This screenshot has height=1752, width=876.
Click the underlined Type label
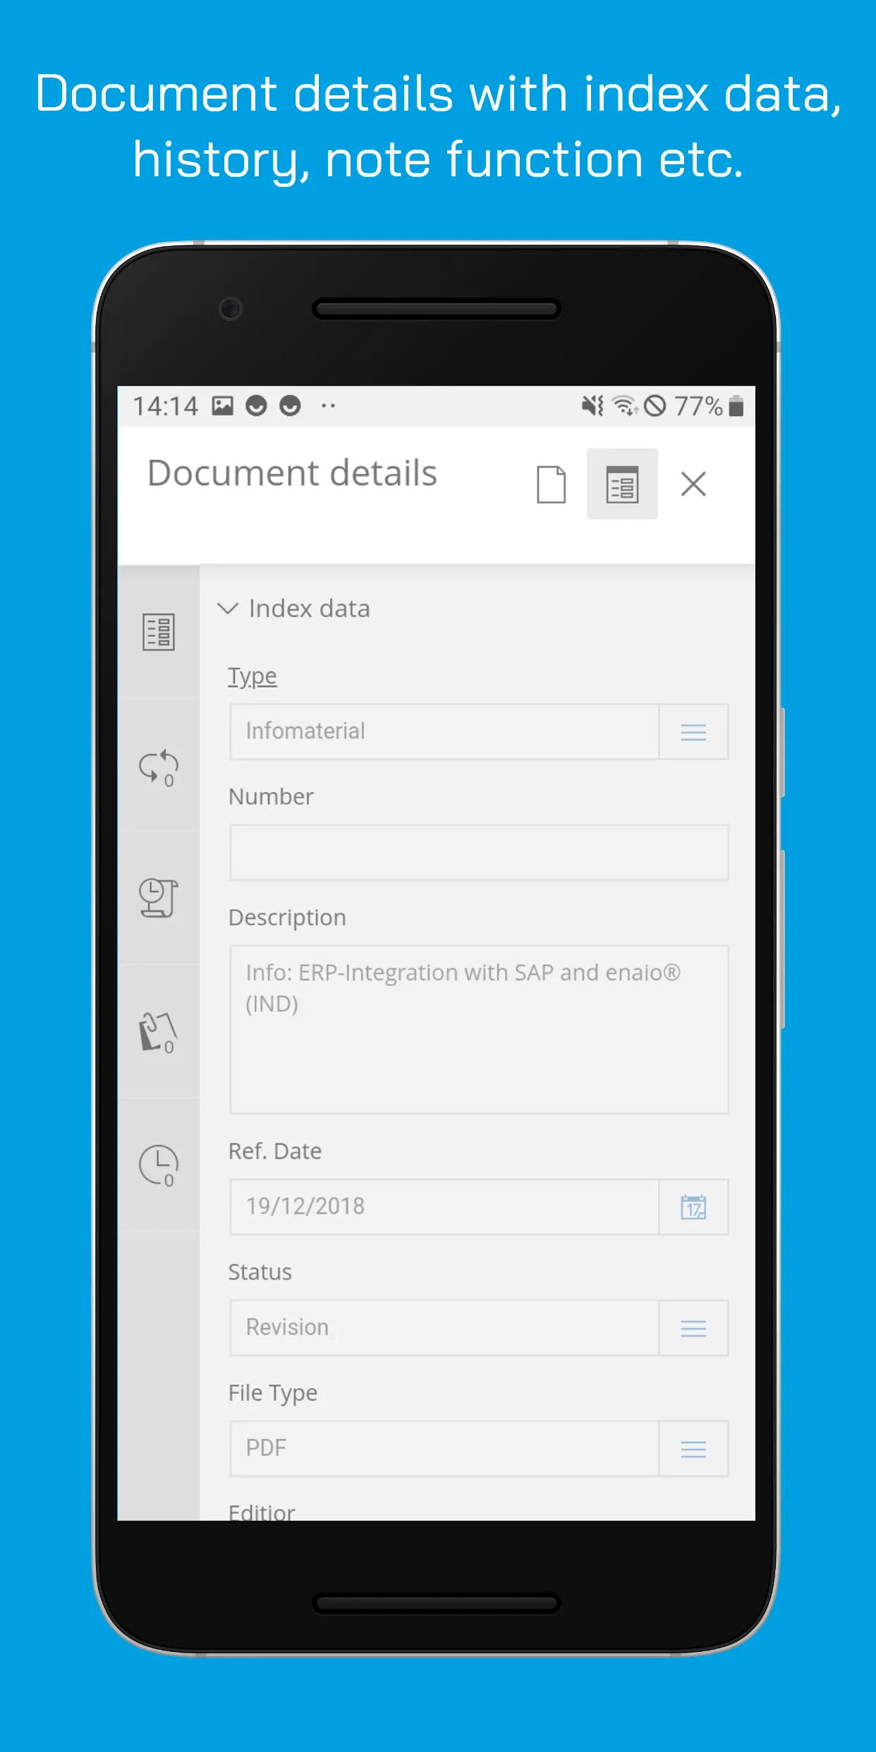[253, 676]
